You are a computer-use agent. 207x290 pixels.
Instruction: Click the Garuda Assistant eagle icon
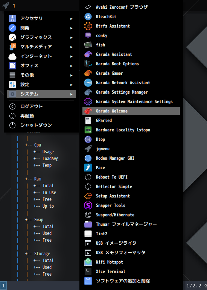pyautogui.click(x=88, y=54)
